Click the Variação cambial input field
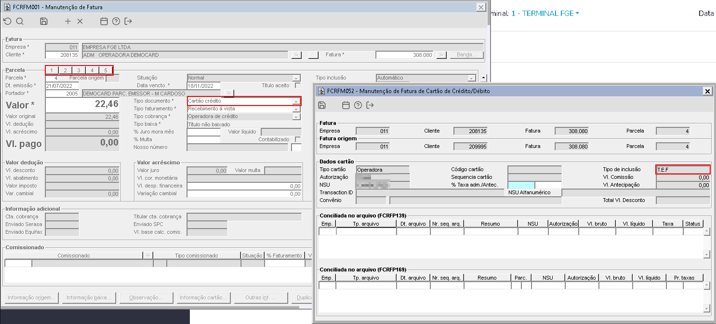 click(244, 193)
